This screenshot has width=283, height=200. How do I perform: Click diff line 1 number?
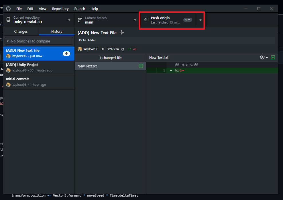click(164, 71)
